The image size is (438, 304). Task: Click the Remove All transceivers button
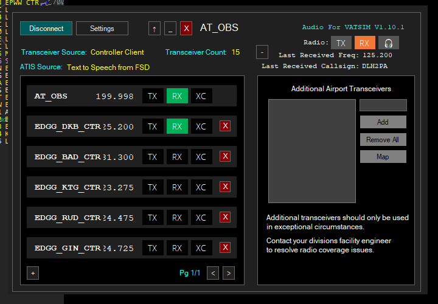coord(383,140)
